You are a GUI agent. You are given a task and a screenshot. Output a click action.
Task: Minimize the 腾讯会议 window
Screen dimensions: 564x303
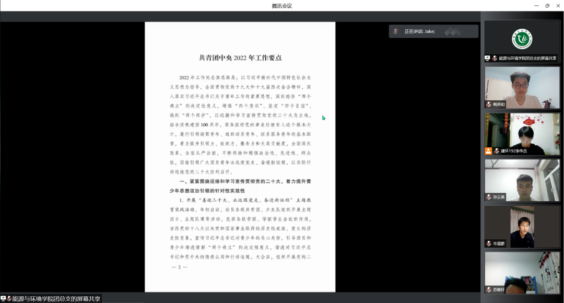pyautogui.click(x=535, y=6)
